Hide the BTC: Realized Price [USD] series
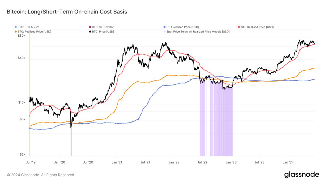Viewport: 326px width, 183px height. coord(34,32)
